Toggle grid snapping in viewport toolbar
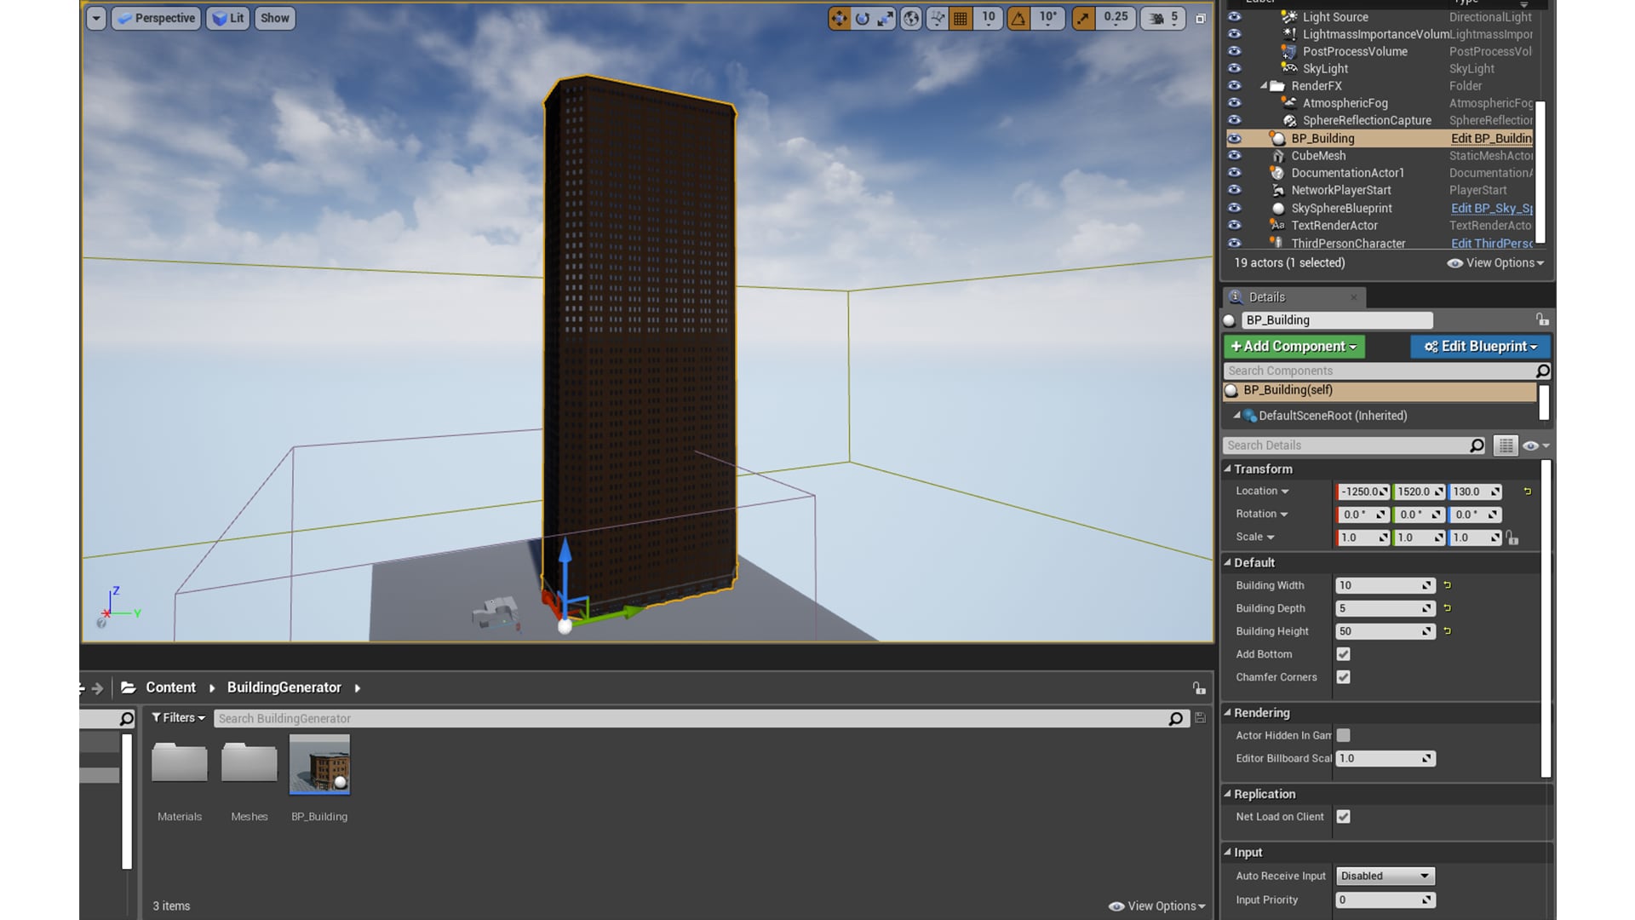 961,18
